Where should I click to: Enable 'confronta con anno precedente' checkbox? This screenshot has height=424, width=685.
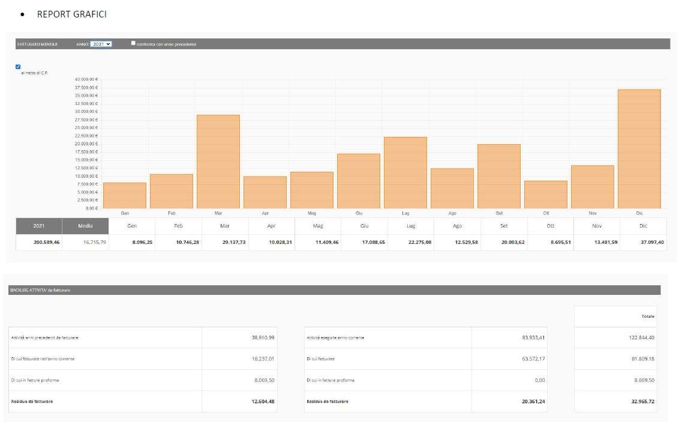click(x=133, y=44)
